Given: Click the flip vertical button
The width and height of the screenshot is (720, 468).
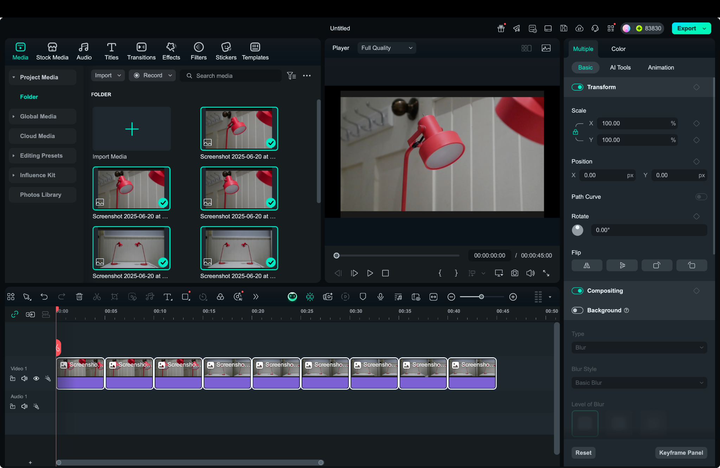Looking at the screenshot, I should (622, 265).
